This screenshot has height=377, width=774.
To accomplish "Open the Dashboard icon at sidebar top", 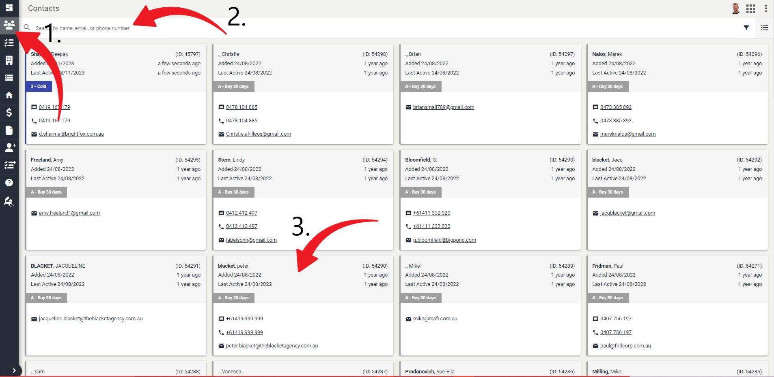I will coord(9,8).
